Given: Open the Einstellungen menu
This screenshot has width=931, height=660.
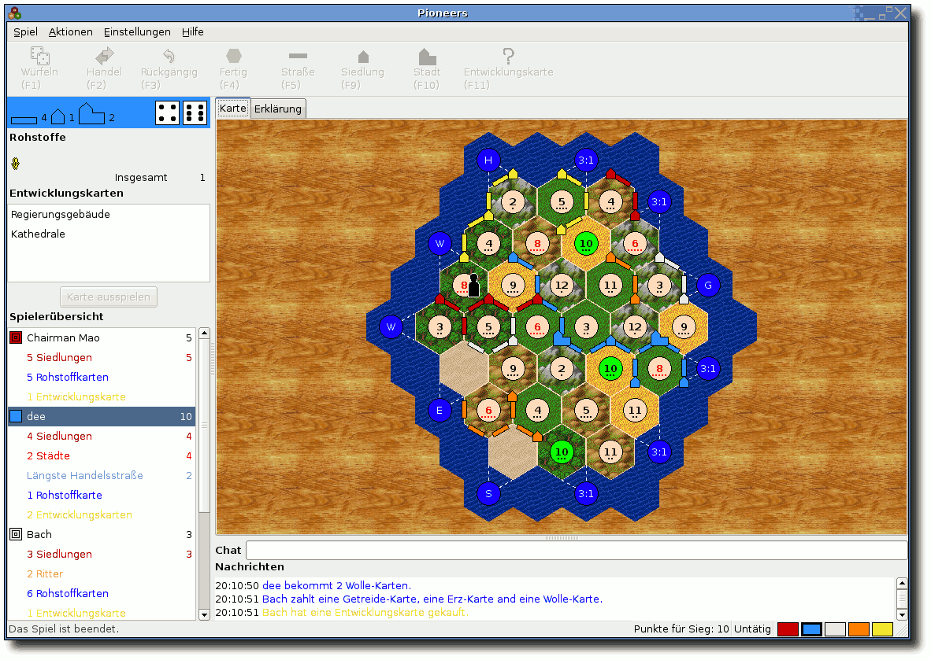Looking at the screenshot, I should (x=137, y=32).
